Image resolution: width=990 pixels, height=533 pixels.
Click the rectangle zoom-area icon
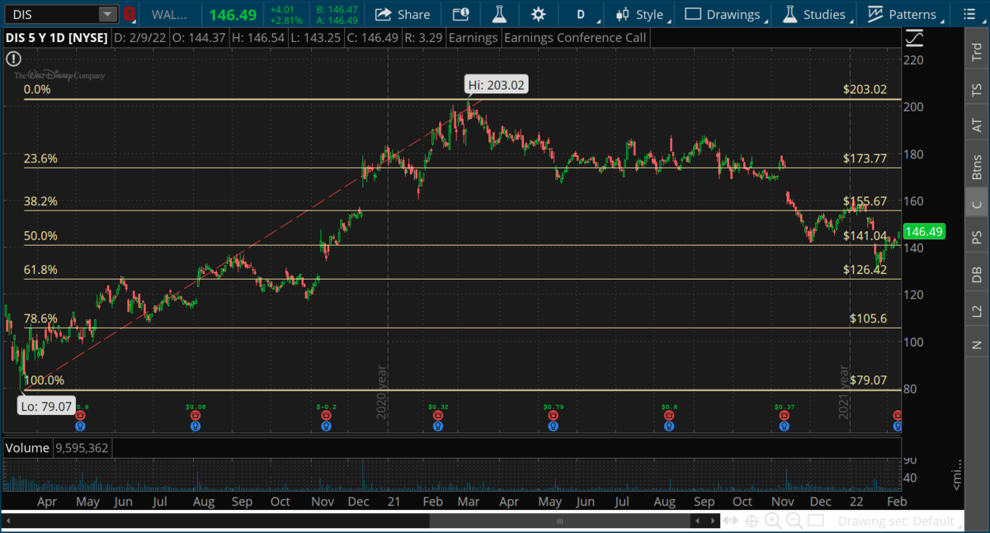click(814, 521)
